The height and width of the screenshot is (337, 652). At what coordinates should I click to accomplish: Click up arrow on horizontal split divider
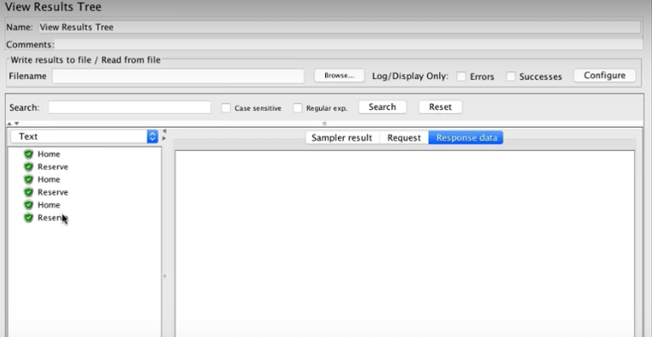(9, 123)
